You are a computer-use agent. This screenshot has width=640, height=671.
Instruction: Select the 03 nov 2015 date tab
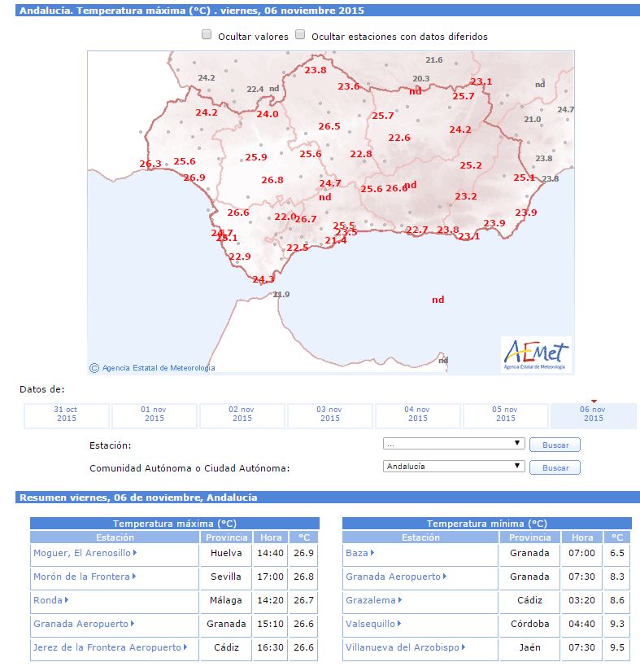[329, 414]
